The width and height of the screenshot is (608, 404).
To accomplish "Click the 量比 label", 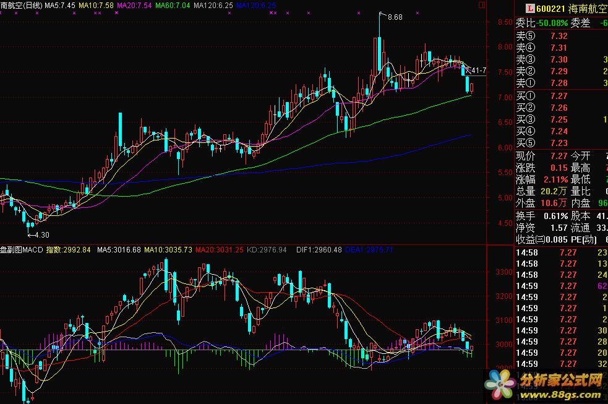I will pos(580,192).
